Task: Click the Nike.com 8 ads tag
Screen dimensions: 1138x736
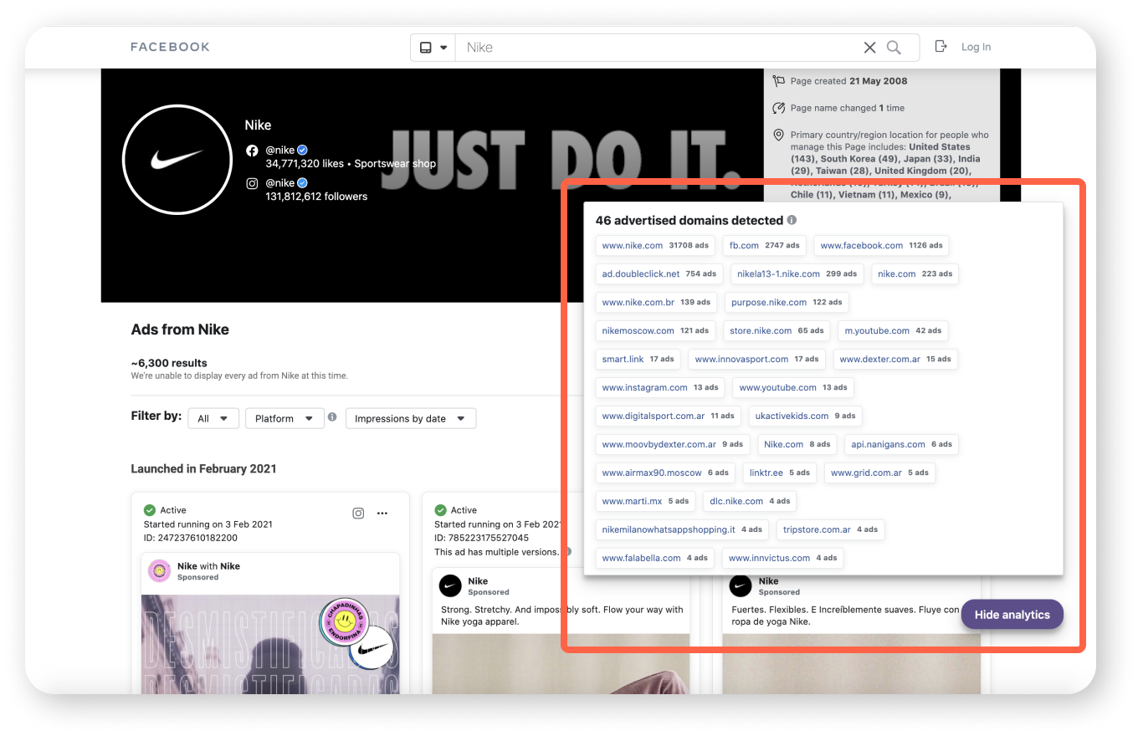Action: point(797,445)
